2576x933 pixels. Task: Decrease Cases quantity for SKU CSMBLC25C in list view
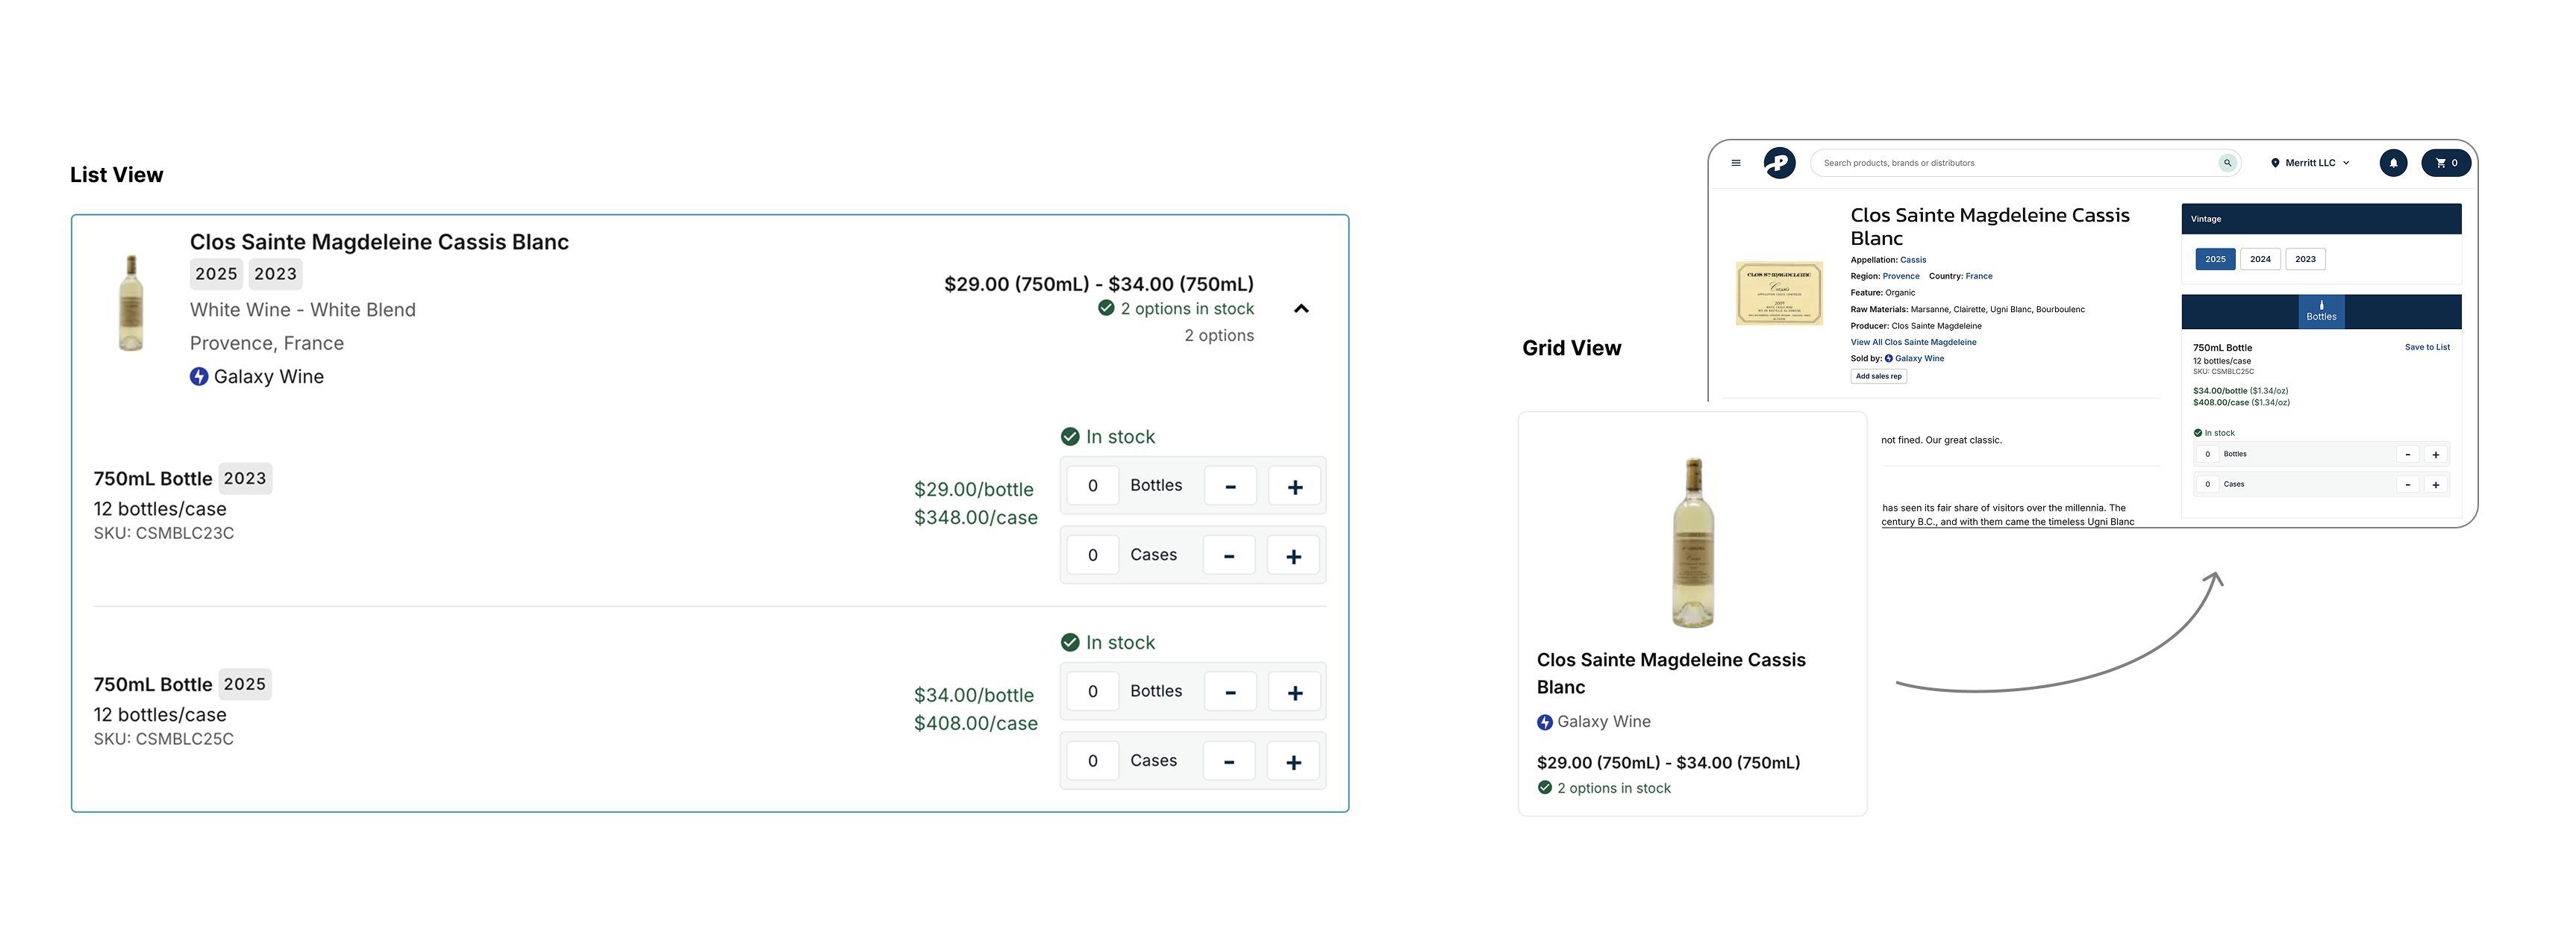point(1229,762)
